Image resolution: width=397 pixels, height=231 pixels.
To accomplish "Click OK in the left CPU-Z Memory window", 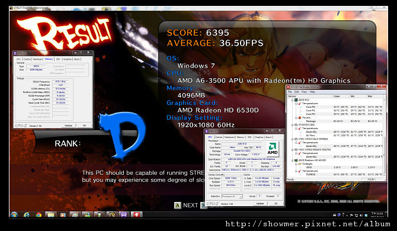I will coord(84,126).
